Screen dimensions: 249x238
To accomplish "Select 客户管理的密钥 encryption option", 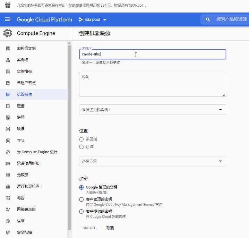I will pyautogui.click(x=81, y=199).
